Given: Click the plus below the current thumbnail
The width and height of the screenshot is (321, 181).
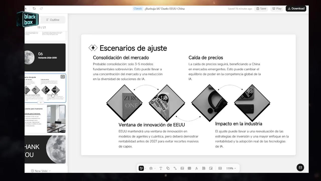Looking at the screenshot, I should coord(41,103).
